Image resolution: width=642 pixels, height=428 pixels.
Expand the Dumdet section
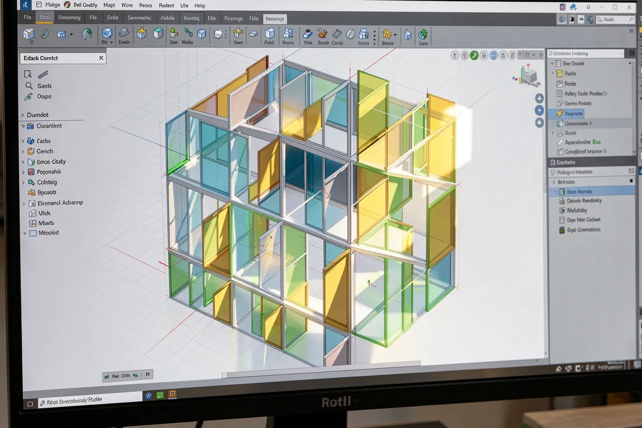click(22, 115)
